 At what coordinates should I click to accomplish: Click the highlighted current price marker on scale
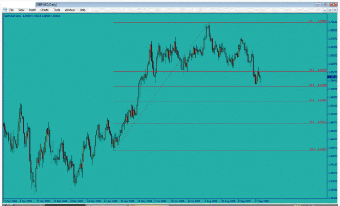pos(332,77)
